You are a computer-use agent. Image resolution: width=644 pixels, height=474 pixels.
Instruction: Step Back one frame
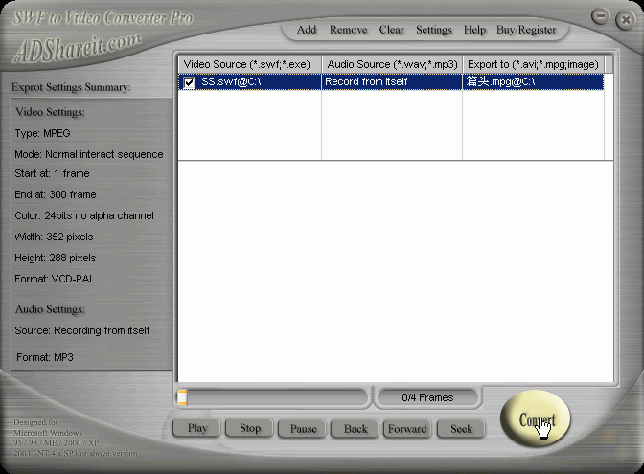[356, 428]
